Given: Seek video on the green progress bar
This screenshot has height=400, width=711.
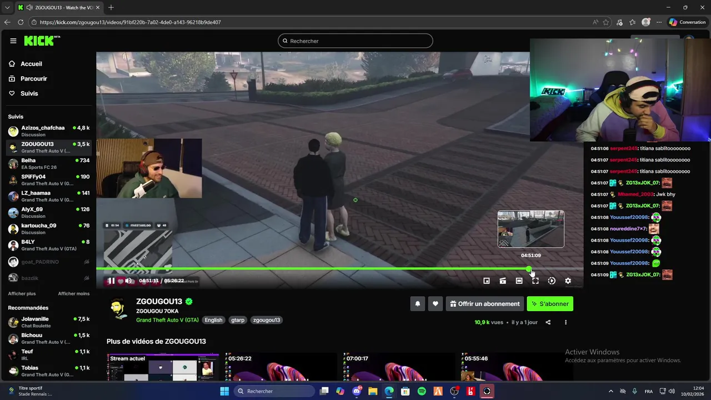Looking at the screenshot, I should point(339,269).
